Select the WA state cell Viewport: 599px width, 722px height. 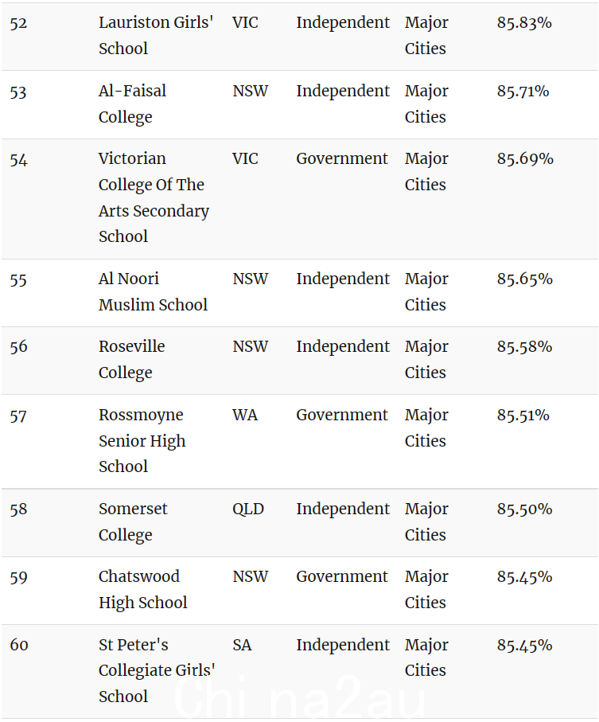245,415
